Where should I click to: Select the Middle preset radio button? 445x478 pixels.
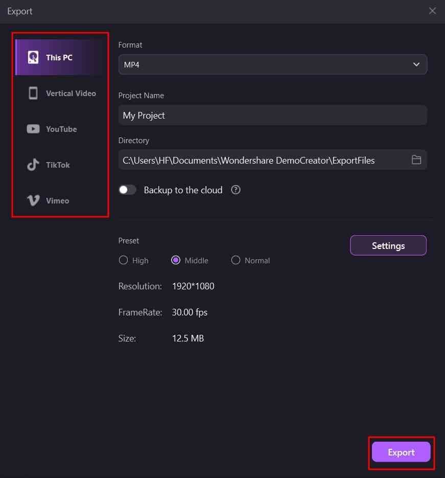(x=176, y=260)
